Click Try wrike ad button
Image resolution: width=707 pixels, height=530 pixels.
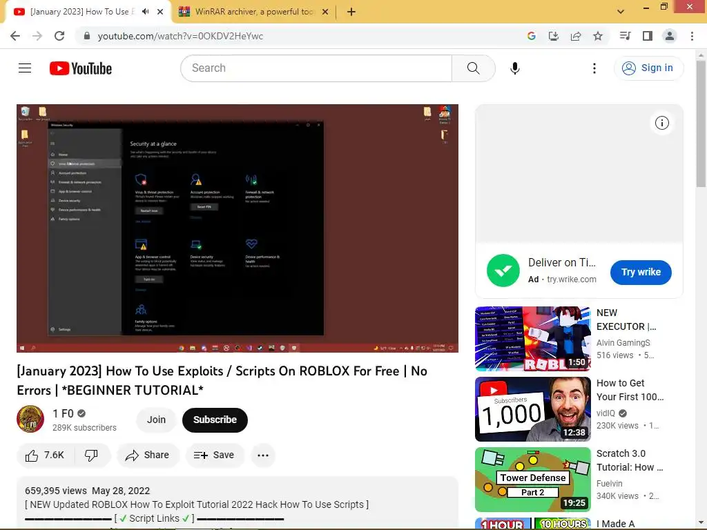pos(641,272)
